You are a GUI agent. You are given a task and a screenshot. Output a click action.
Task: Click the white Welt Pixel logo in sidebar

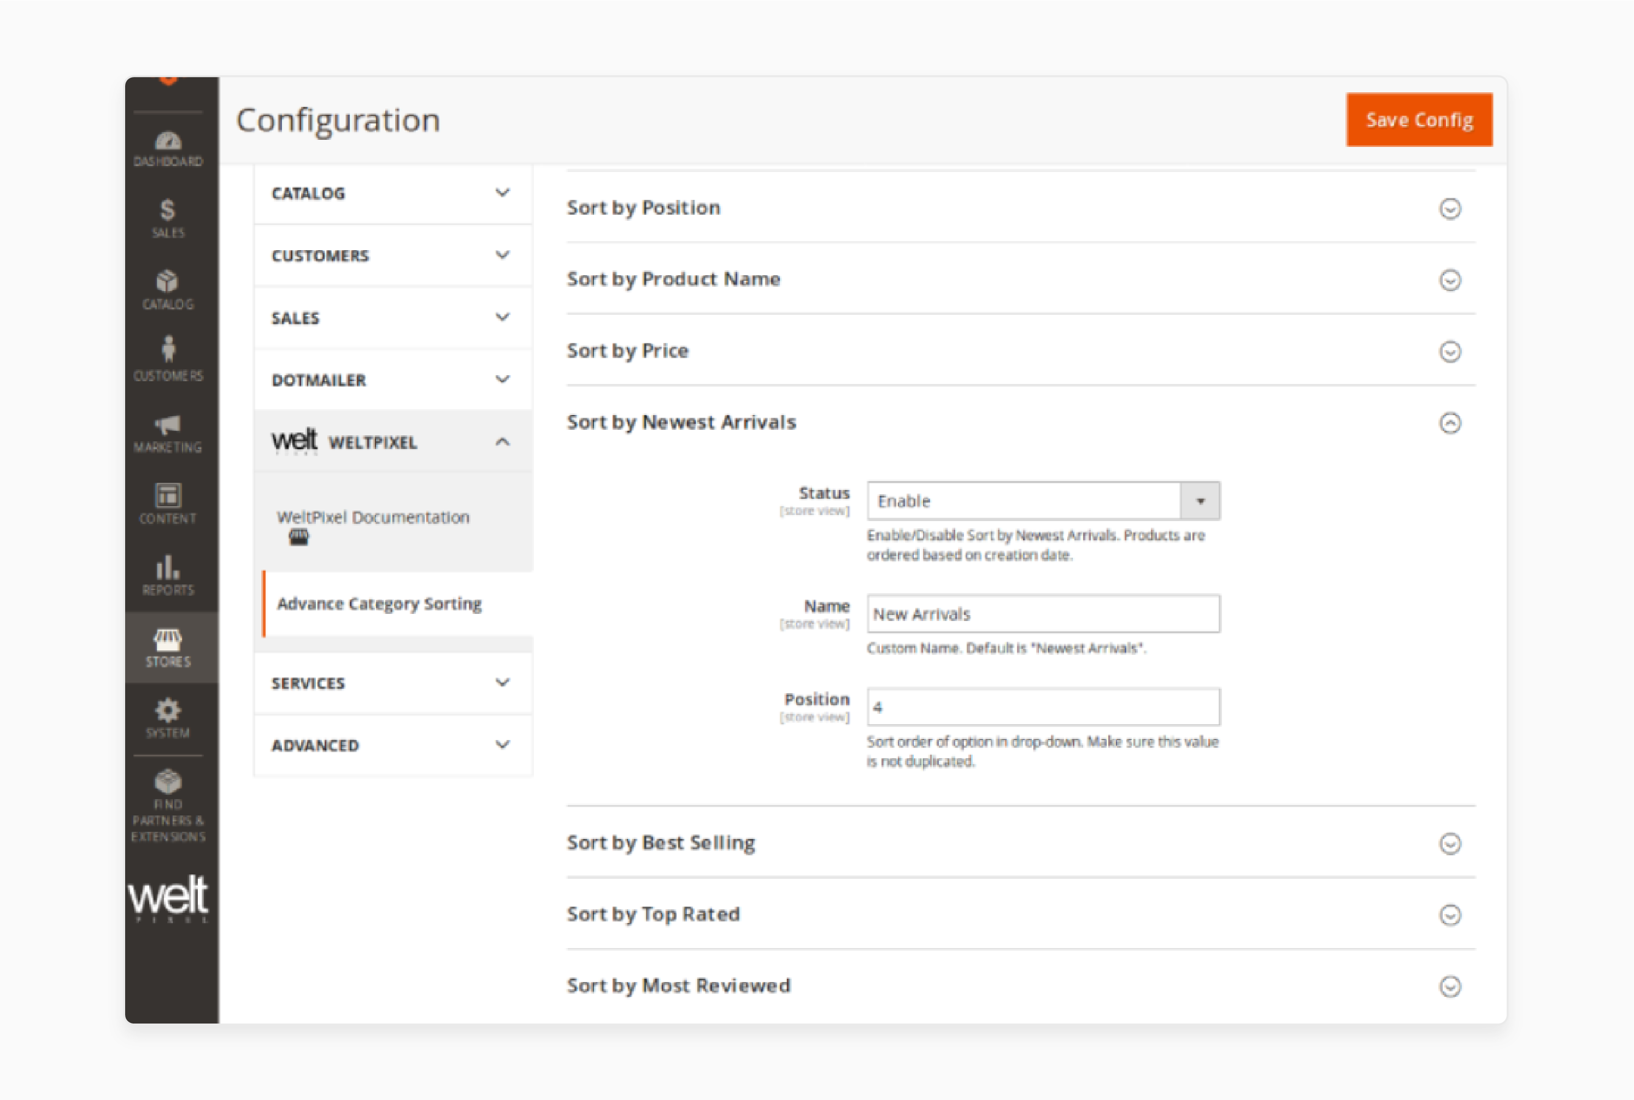168,898
